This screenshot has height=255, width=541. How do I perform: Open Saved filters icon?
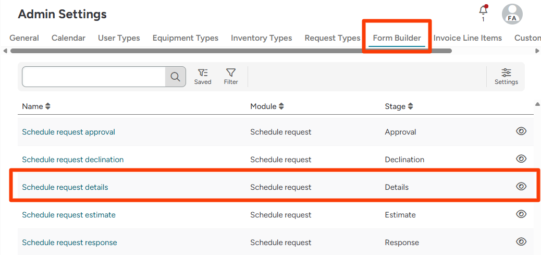click(203, 76)
